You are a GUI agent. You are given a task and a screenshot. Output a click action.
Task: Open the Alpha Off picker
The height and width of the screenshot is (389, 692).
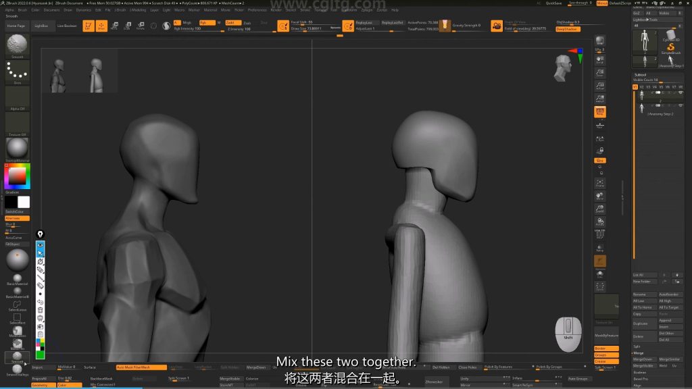17,97
